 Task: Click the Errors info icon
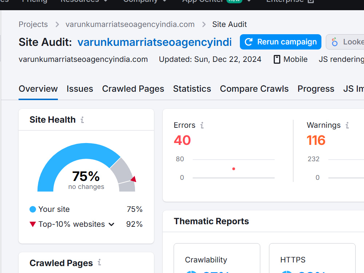coord(202,125)
